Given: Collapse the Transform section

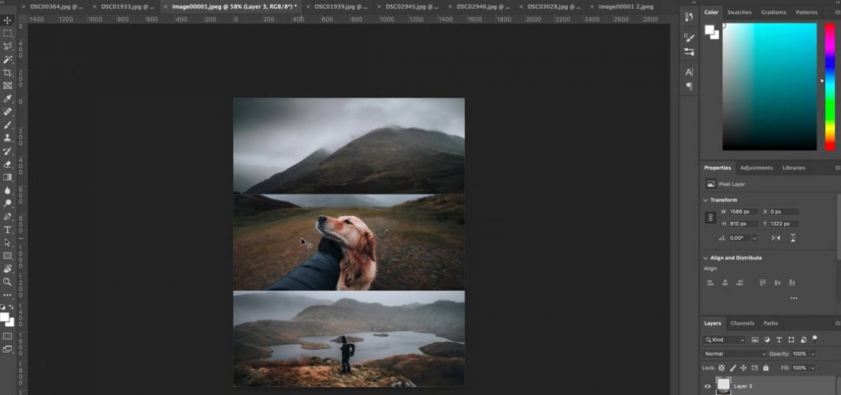Looking at the screenshot, I should tap(705, 200).
